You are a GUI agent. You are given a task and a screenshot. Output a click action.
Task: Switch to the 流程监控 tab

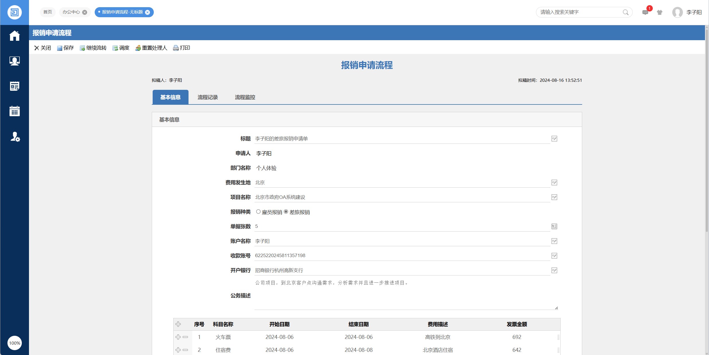[245, 97]
